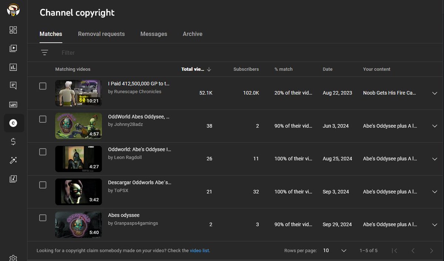Expand the ToPSX match row
Viewport: 444px width, 261px height.
click(x=435, y=192)
